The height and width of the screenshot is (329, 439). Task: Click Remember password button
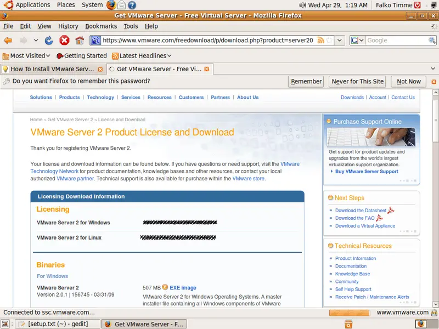point(306,81)
